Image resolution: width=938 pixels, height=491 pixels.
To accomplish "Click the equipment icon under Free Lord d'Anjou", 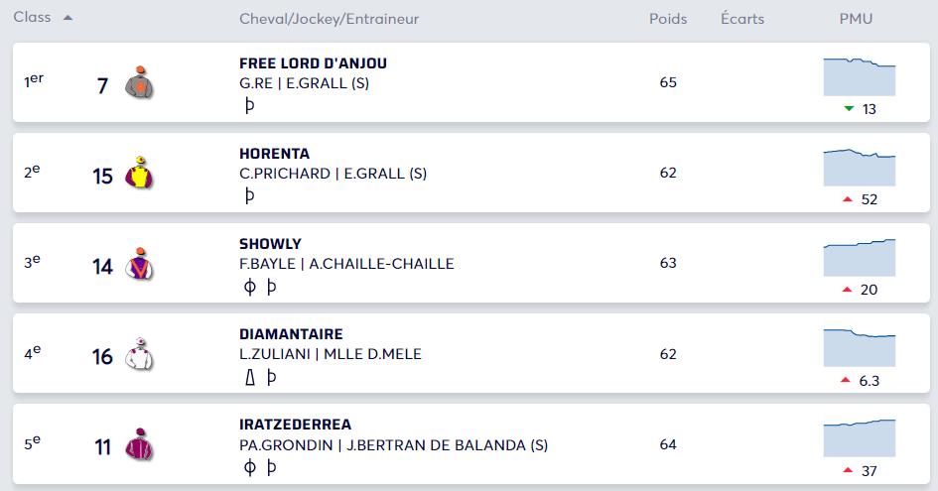I will 249,105.
